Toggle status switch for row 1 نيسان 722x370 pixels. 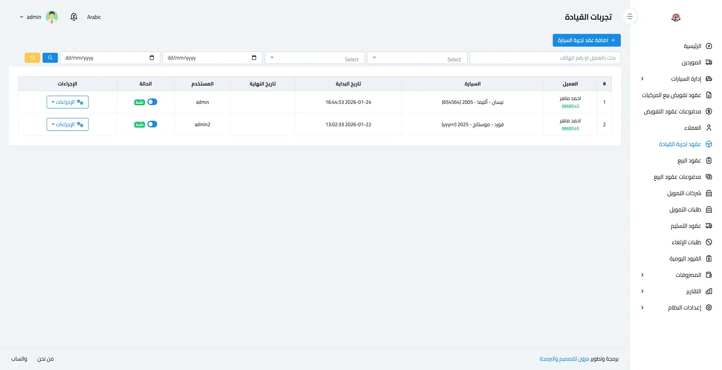coord(152,102)
